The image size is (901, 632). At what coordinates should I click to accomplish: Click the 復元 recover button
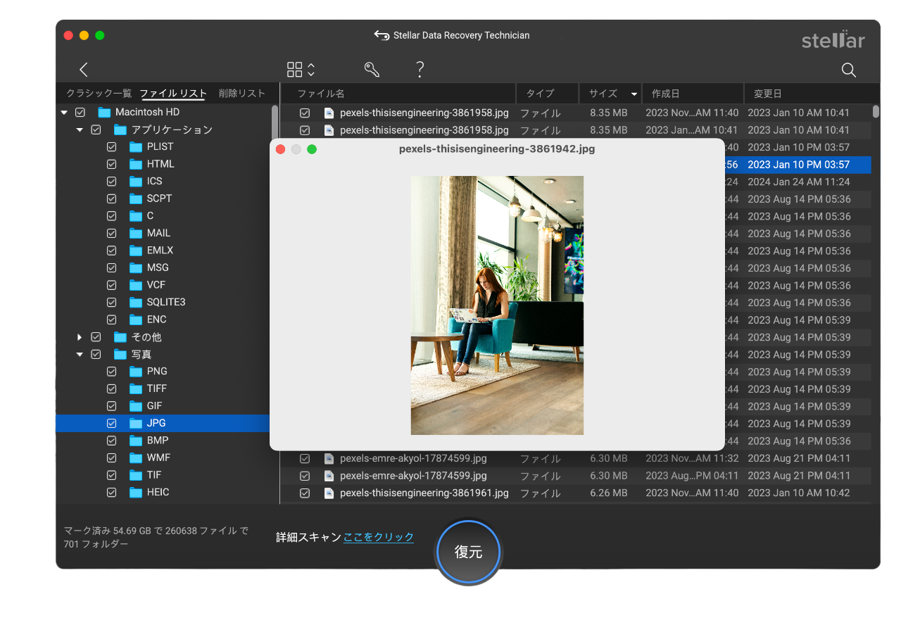tap(468, 552)
